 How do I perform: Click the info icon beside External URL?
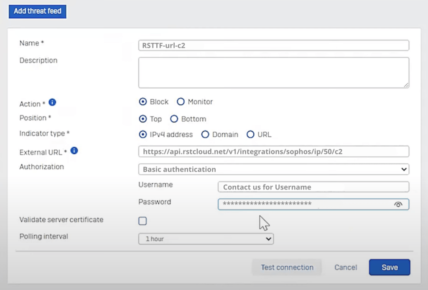tap(74, 151)
